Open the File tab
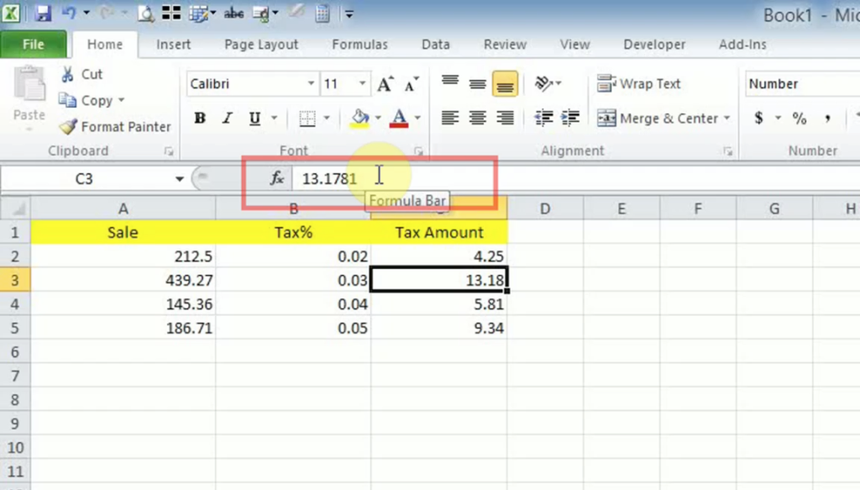This screenshot has width=860, height=490. click(x=34, y=45)
